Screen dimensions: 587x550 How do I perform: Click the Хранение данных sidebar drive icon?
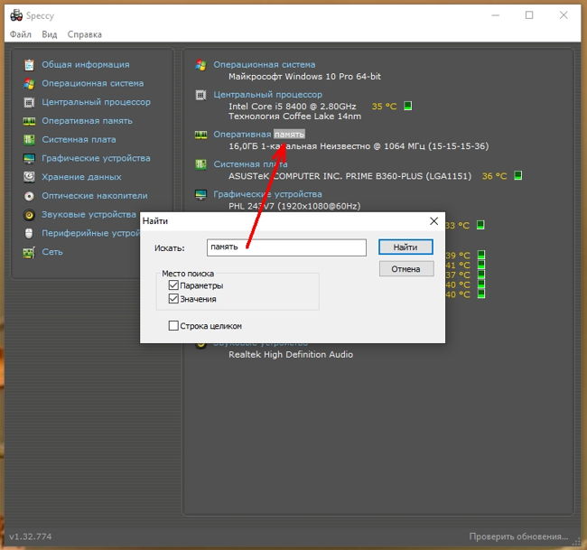(x=29, y=177)
